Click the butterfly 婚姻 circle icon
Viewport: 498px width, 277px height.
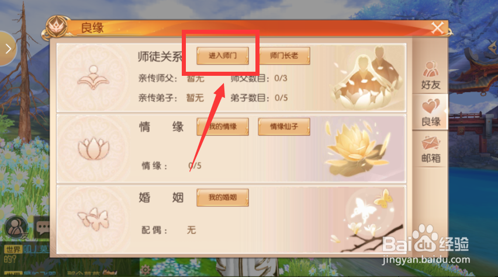(x=94, y=219)
